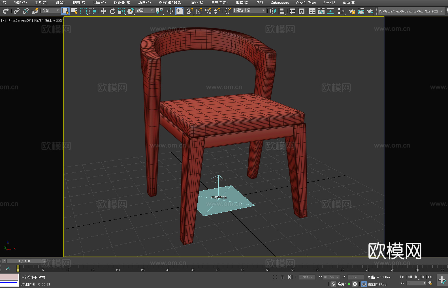Open the selection filter 全部 dropdown

tap(51, 10)
